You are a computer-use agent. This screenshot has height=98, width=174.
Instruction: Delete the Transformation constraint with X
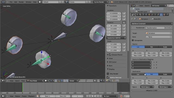pyautogui.click(x=171, y=28)
